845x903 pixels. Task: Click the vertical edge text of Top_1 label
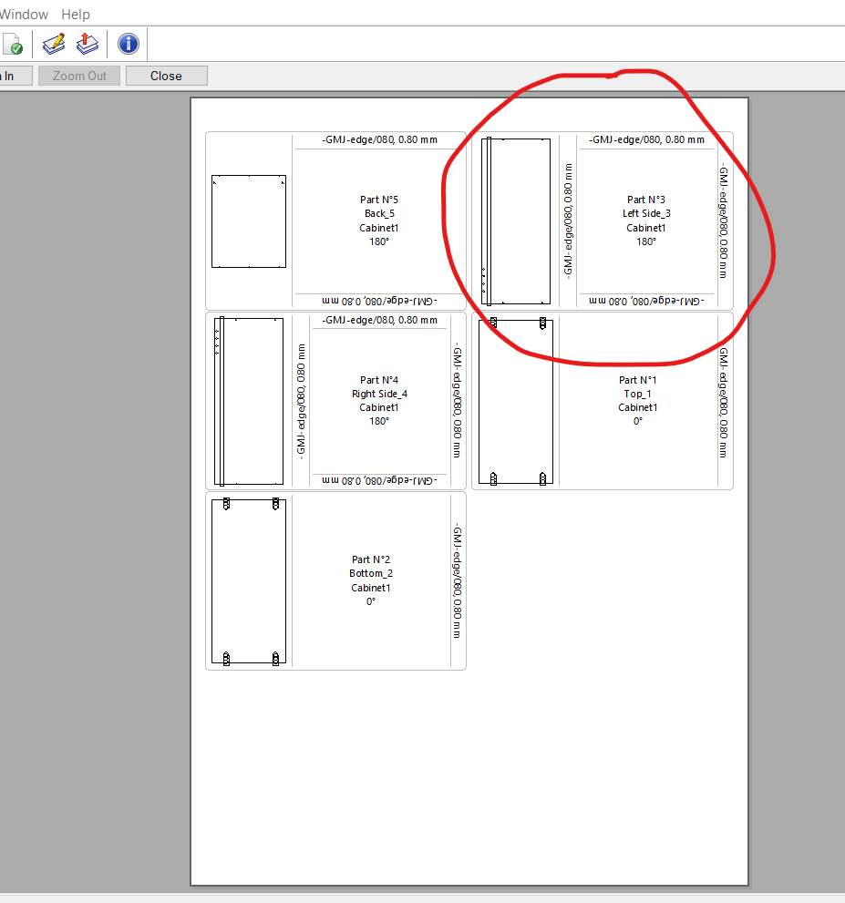(724, 402)
